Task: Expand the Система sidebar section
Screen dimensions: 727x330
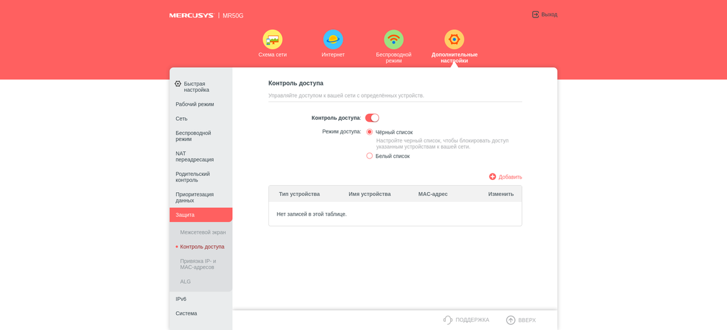Action: coord(186,313)
